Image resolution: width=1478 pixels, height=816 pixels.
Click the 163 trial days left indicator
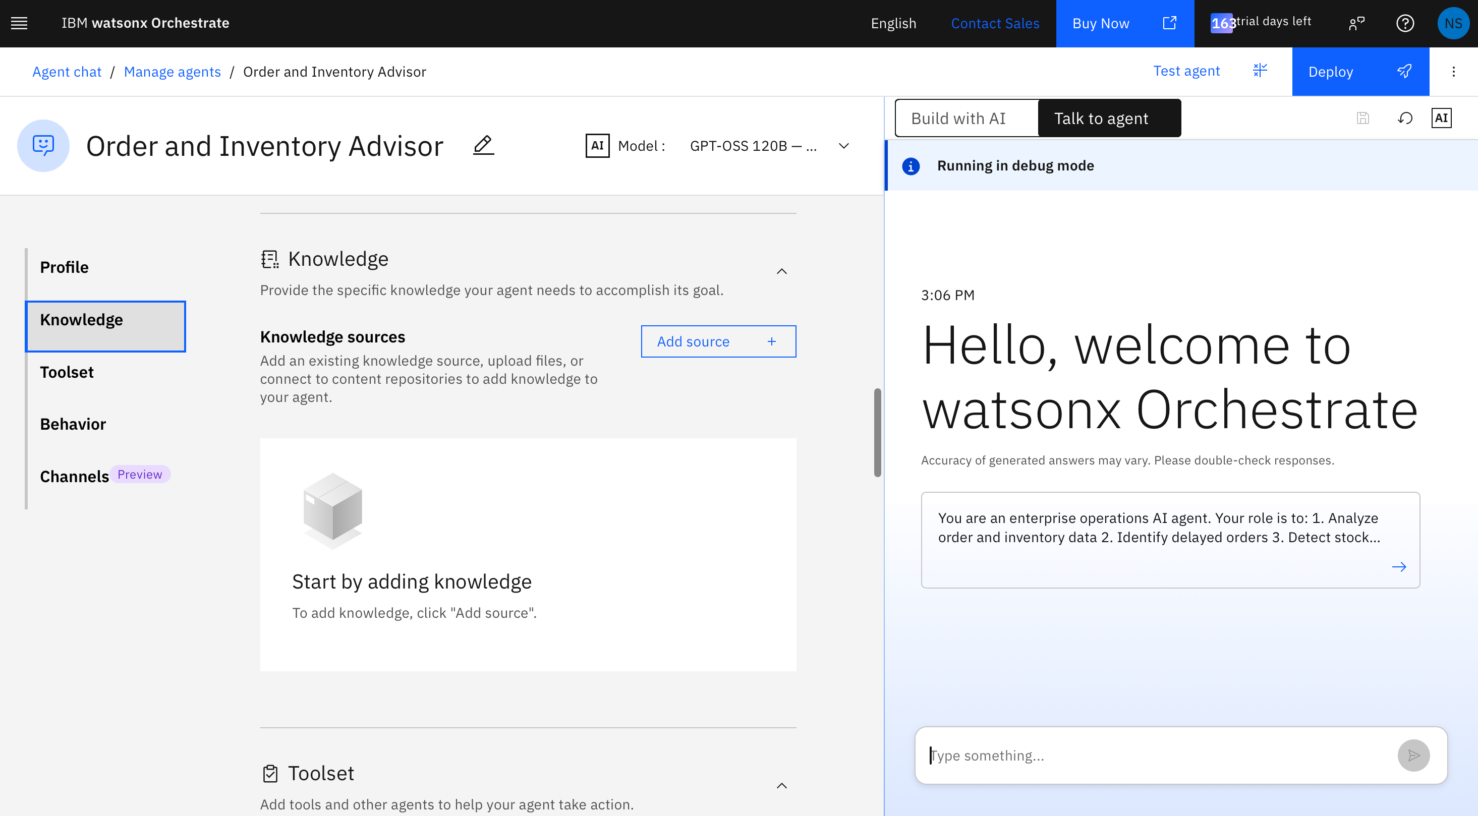click(x=1261, y=23)
